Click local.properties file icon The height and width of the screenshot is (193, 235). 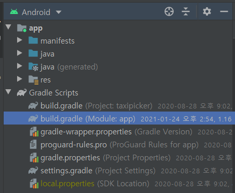click(34, 184)
